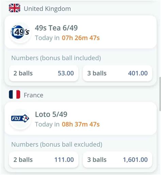Select 3 balls odds 1,601.00
161x175 pixels.
pos(118,160)
